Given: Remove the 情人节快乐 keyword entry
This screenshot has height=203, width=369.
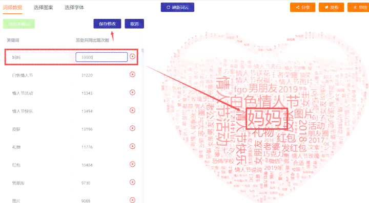Looking at the screenshot, I should 133,110.
